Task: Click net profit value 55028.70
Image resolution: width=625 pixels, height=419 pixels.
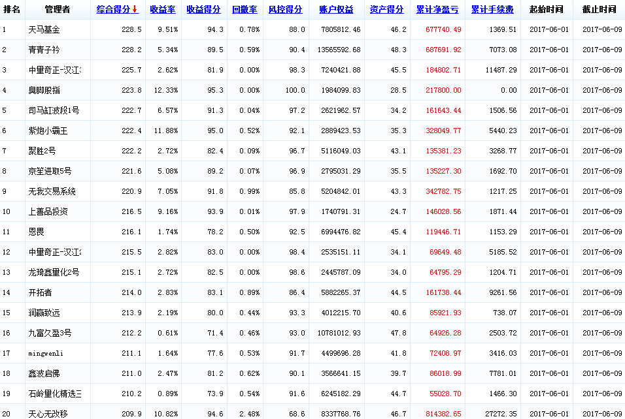Action: (x=445, y=394)
